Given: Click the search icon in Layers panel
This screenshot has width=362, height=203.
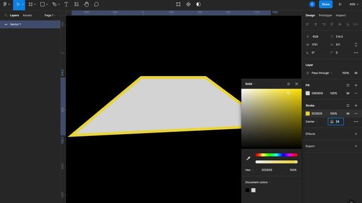Looking at the screenshot, I should pyautogui.click(x=6, y=15).
